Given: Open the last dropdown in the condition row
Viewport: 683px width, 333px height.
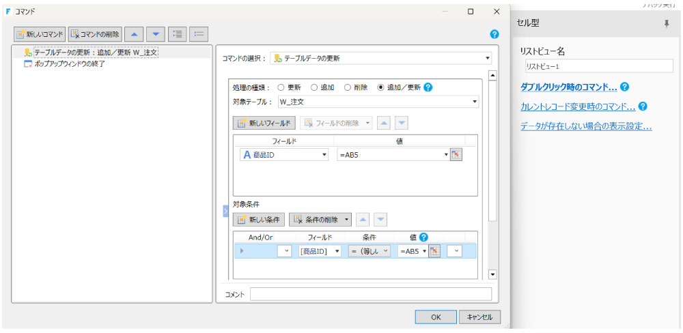Looking at the screenshot, I should (454, 251).
